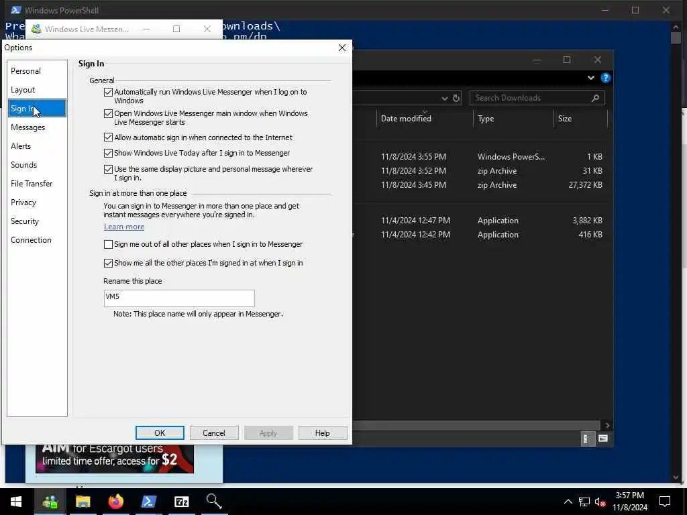Open Help from the Options dialog
The height and width of the screenshot is (515, 687).
[x=323, y=433]
